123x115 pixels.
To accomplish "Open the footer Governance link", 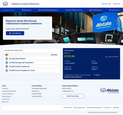I will click(6, 99).
